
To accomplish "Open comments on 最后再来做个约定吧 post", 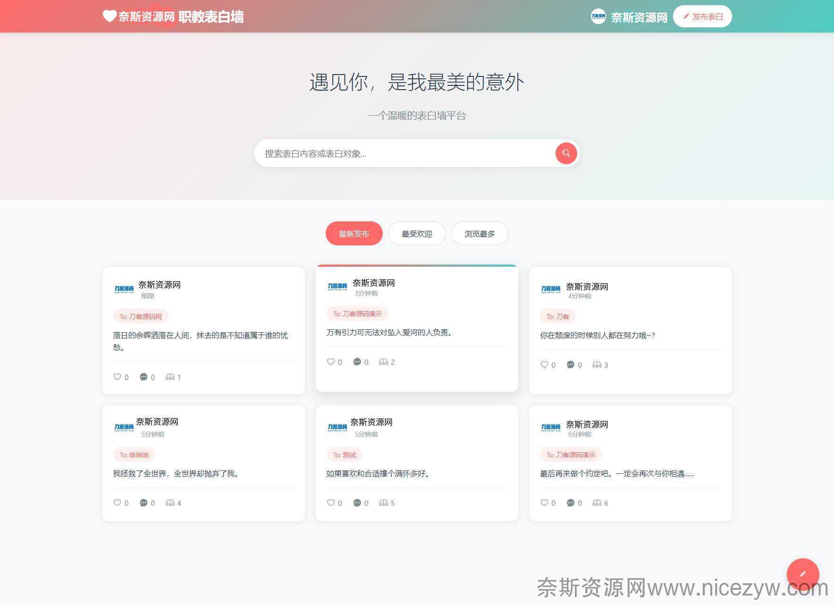I will pos(571,503).
